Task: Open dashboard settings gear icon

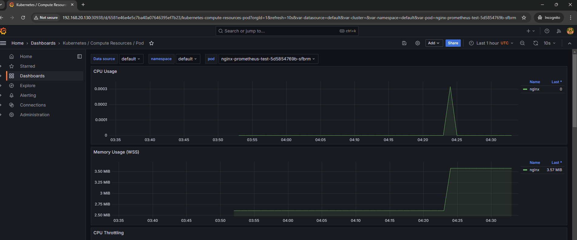Action: pos(418,43)
